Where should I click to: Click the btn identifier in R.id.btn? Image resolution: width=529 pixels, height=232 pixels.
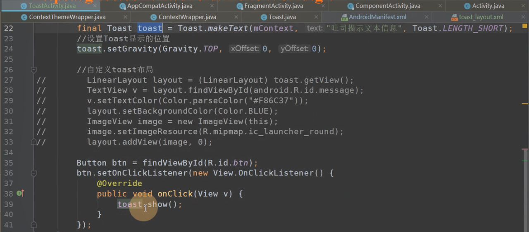[241, 163]
